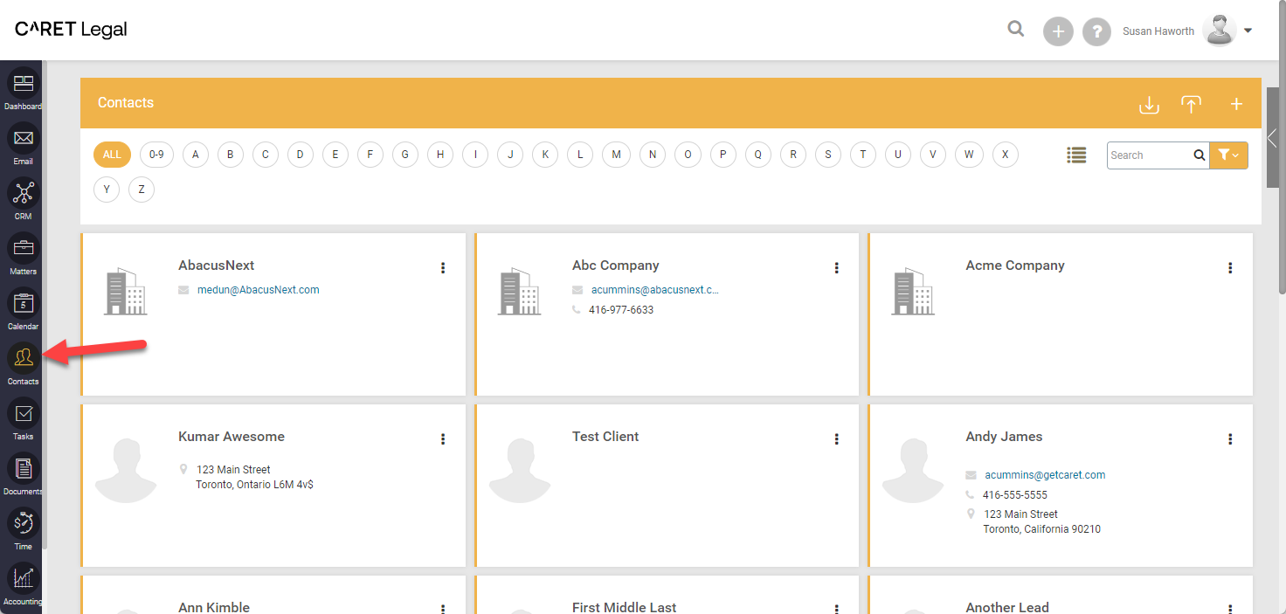Open Accounting sidebar icon

[x=24, y=578]
